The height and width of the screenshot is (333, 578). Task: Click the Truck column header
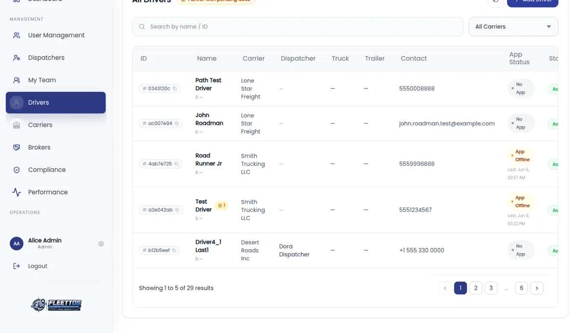click(340, 59)
